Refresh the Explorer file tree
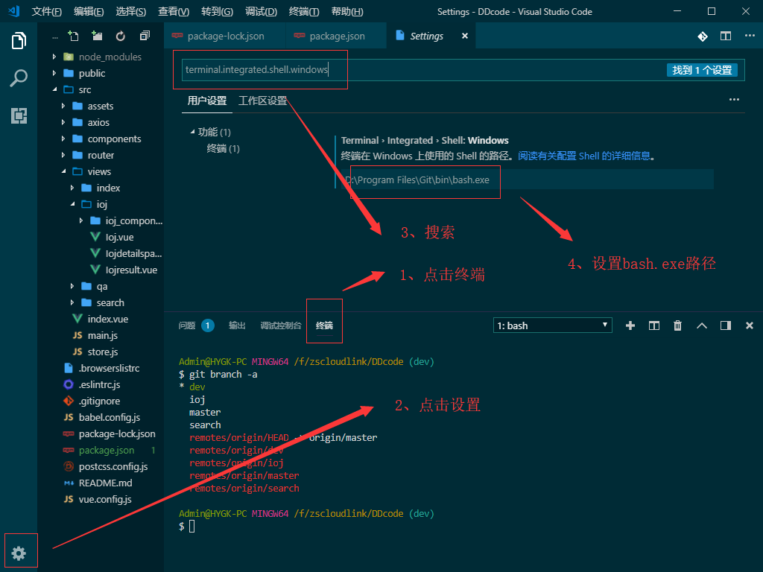763x572 pixels. [120, 36]
